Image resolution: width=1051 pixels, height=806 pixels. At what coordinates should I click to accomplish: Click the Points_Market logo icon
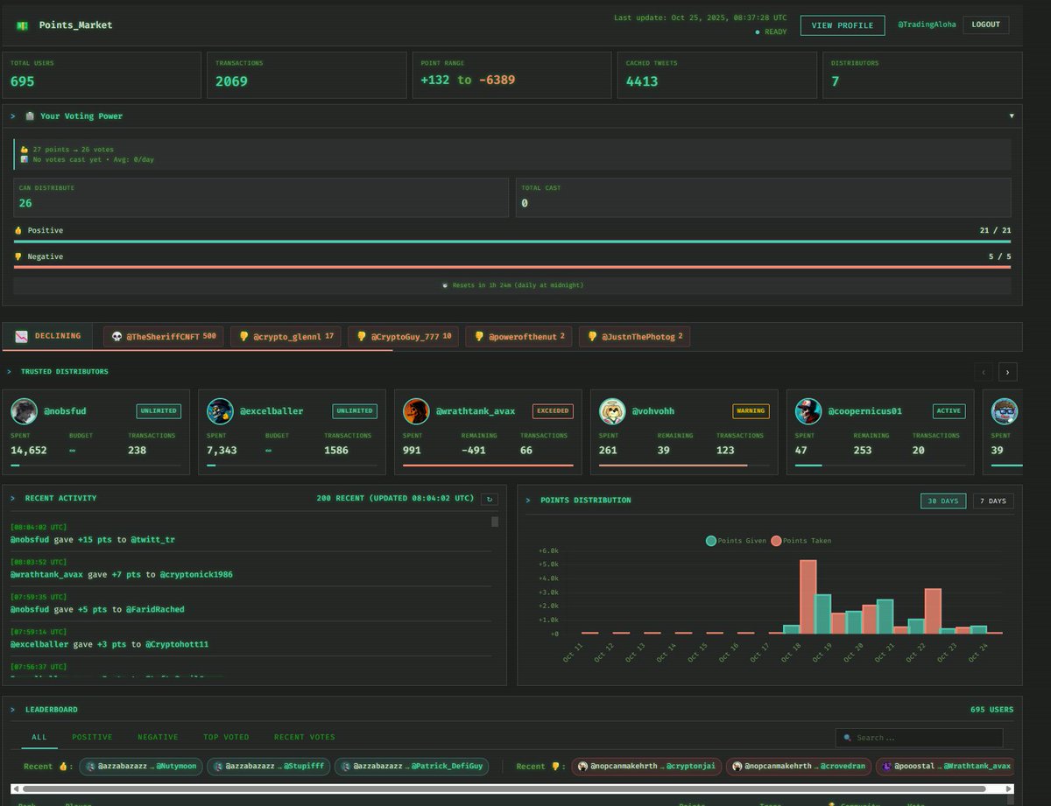[x=22, y=25]
